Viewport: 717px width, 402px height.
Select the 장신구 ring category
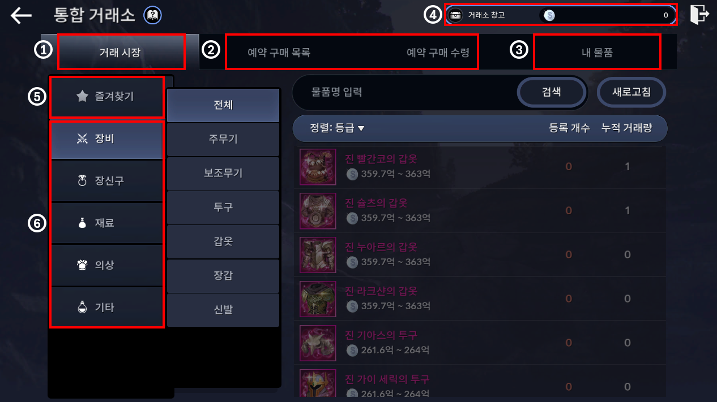click(x=108, y=181)
